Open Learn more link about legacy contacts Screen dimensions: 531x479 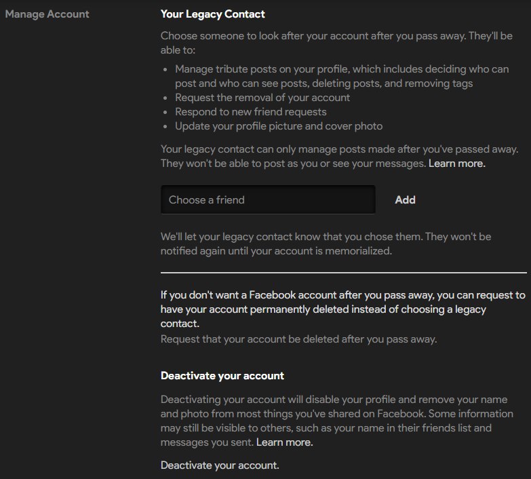pyautogui.click(x=457, y=164)
